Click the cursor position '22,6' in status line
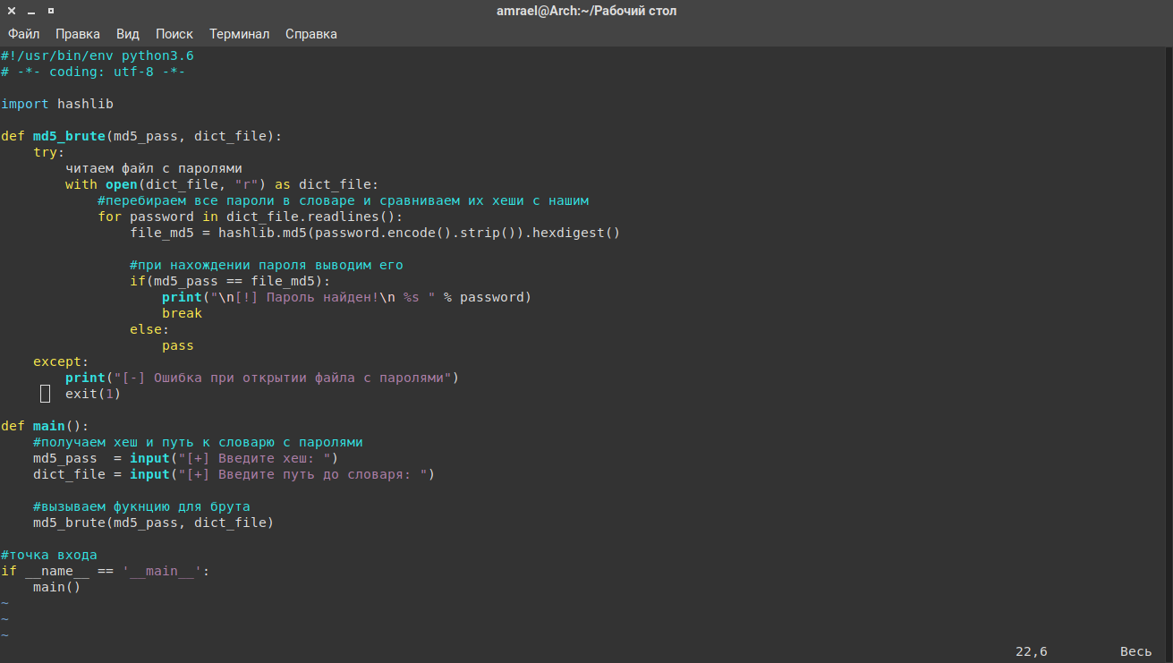This screenshot has width=1173, height=663. pyautogui.click(x=1032, y=651)
